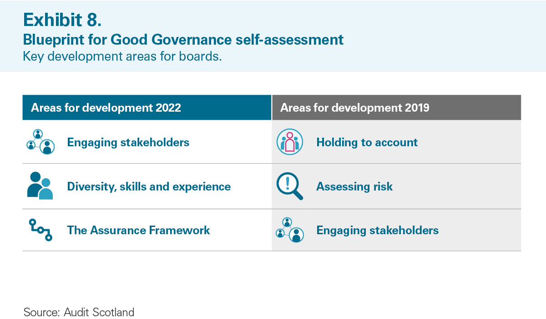The height and width of the screenshot is (319, 546).
Task: Click The Assurance Framework label
Action: tap(139, 230)
